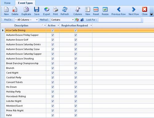Select the Concert Tickets row
Viewport: 154px width, 118px height.
coord(79,82)
